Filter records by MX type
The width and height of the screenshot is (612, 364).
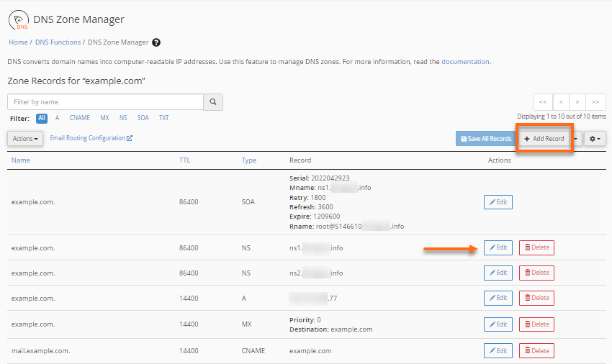point(104,118)
